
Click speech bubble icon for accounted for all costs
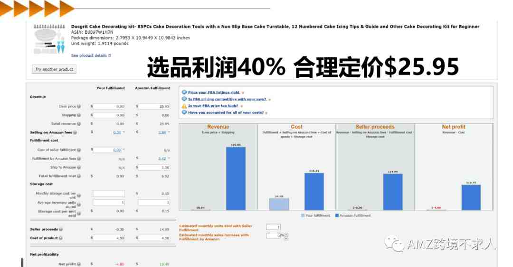184,112
